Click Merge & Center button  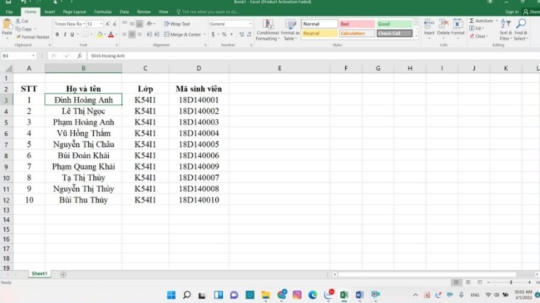click(x=182, y=34)
